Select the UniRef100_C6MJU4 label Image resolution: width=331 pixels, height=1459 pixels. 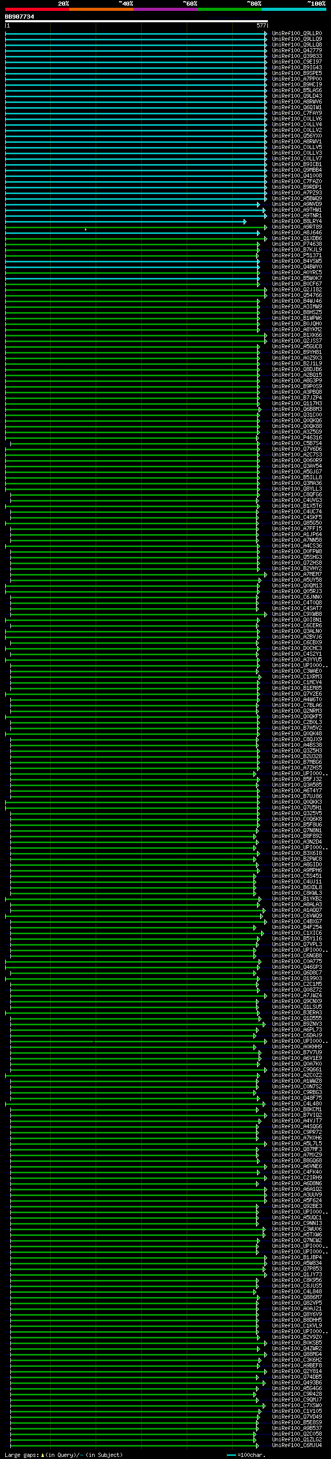click(x=297, y=1445)
